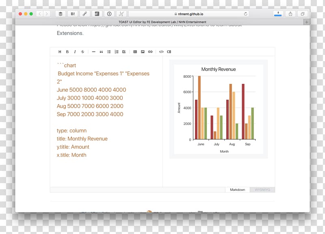Click the 'title: Monthly Revenue' line
Viewport: 325px width, 234px height.
coord(82,139)
